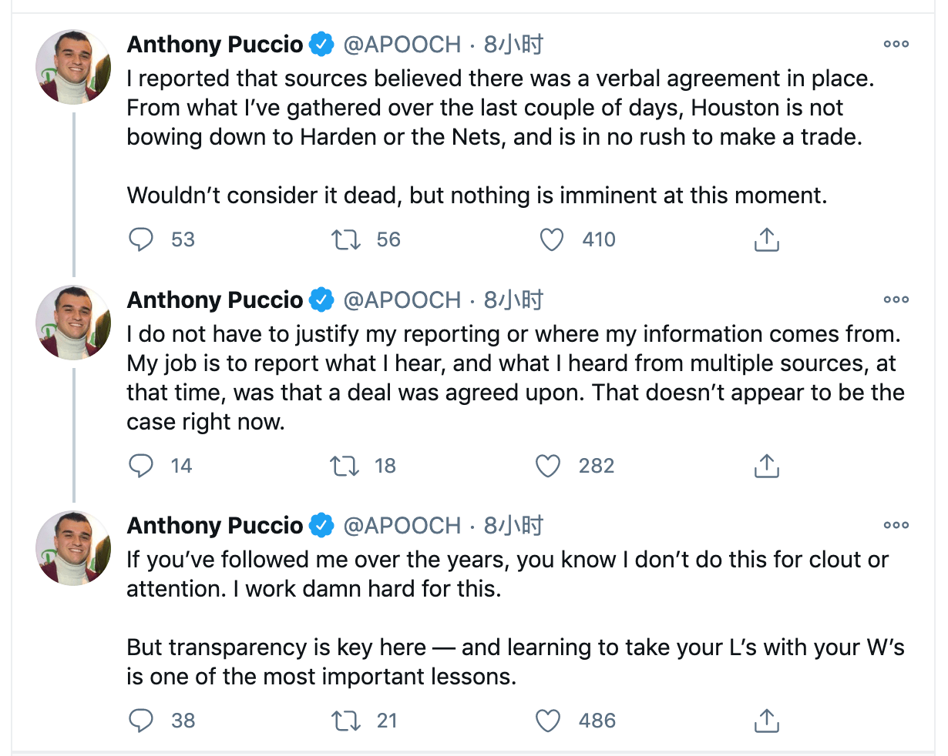
Task: Like the tweet with 410 likes
Action: point(551,240)
